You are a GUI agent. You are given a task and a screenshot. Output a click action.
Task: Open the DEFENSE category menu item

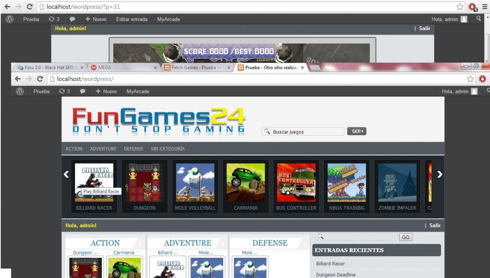(x=133, y=149)
